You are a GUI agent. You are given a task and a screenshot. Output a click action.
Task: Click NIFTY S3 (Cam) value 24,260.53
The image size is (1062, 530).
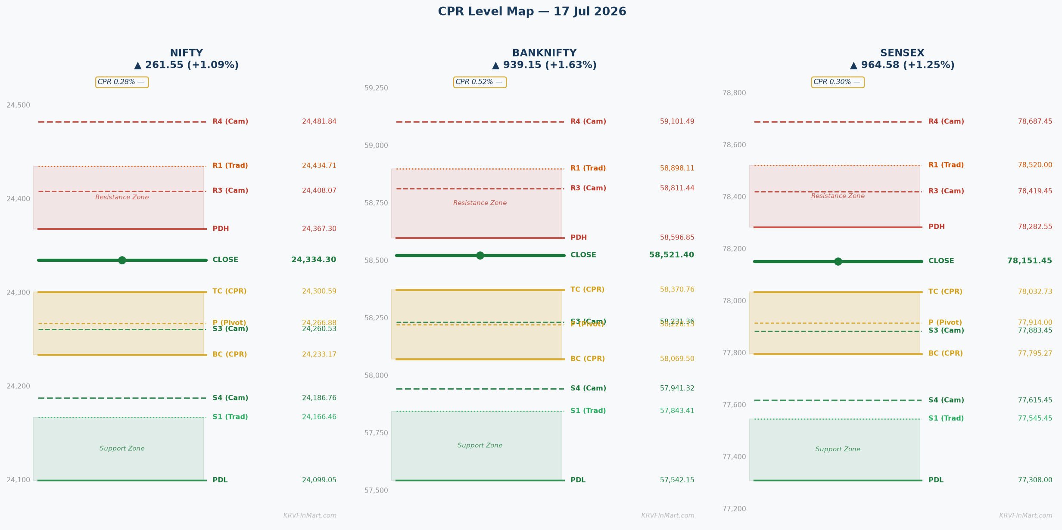pyautogui.click(x=319, y=329)
